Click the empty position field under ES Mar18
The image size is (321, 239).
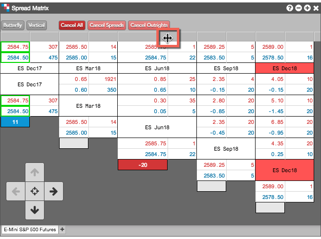pyautogui.click(x=74, y=143)
